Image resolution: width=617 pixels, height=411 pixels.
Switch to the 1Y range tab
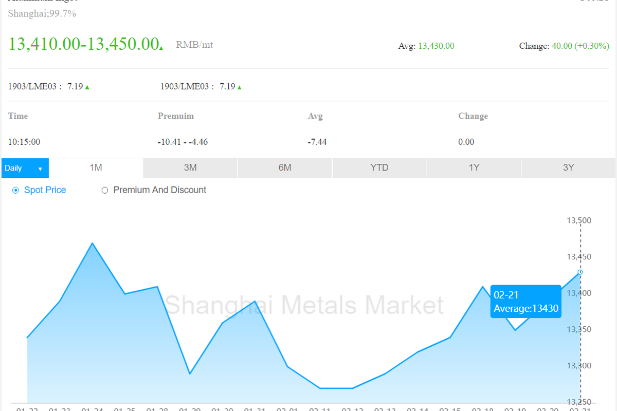[474, 168]
